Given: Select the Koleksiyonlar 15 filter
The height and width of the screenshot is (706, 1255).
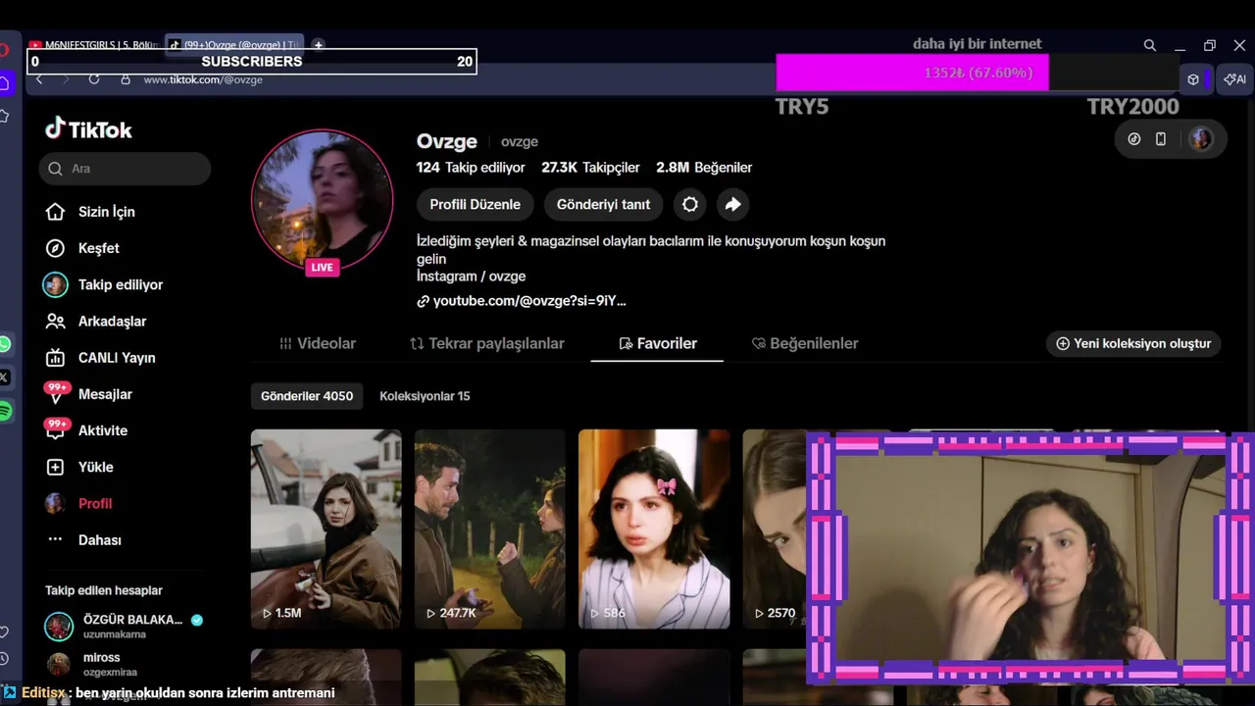Looking at the screenshot, I should (425, 396).
